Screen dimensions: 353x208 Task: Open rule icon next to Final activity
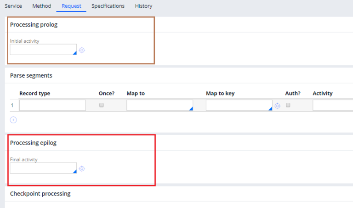(x=82, y=169)
